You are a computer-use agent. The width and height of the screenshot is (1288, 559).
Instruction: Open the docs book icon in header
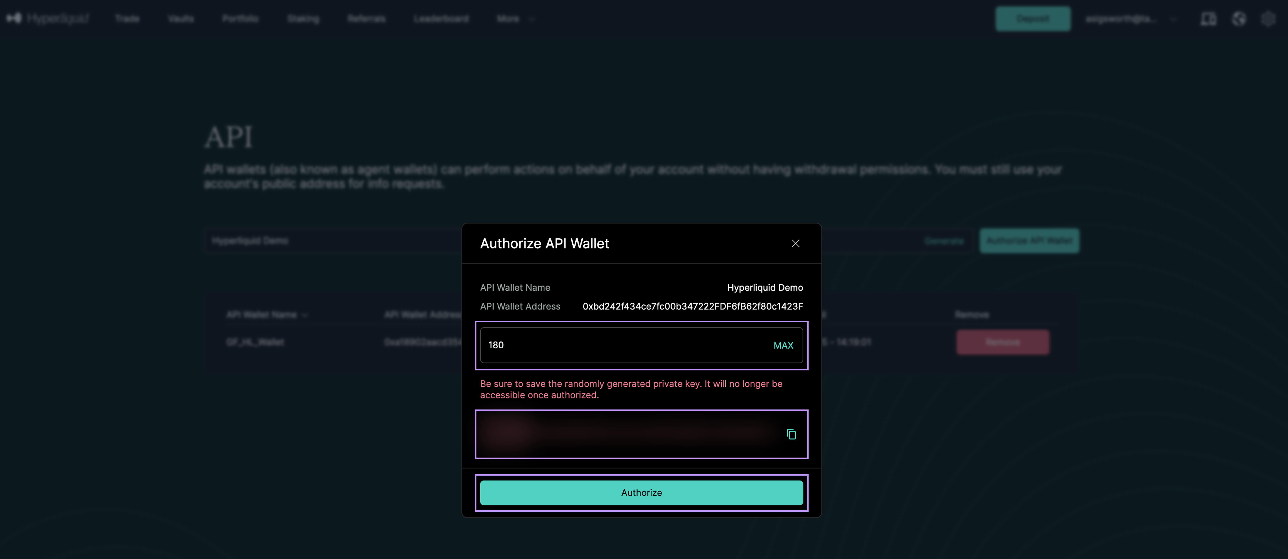1209,19
